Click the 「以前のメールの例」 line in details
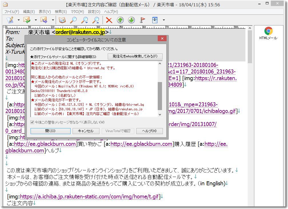Screen dimensions: 288x209 point(87,114)
